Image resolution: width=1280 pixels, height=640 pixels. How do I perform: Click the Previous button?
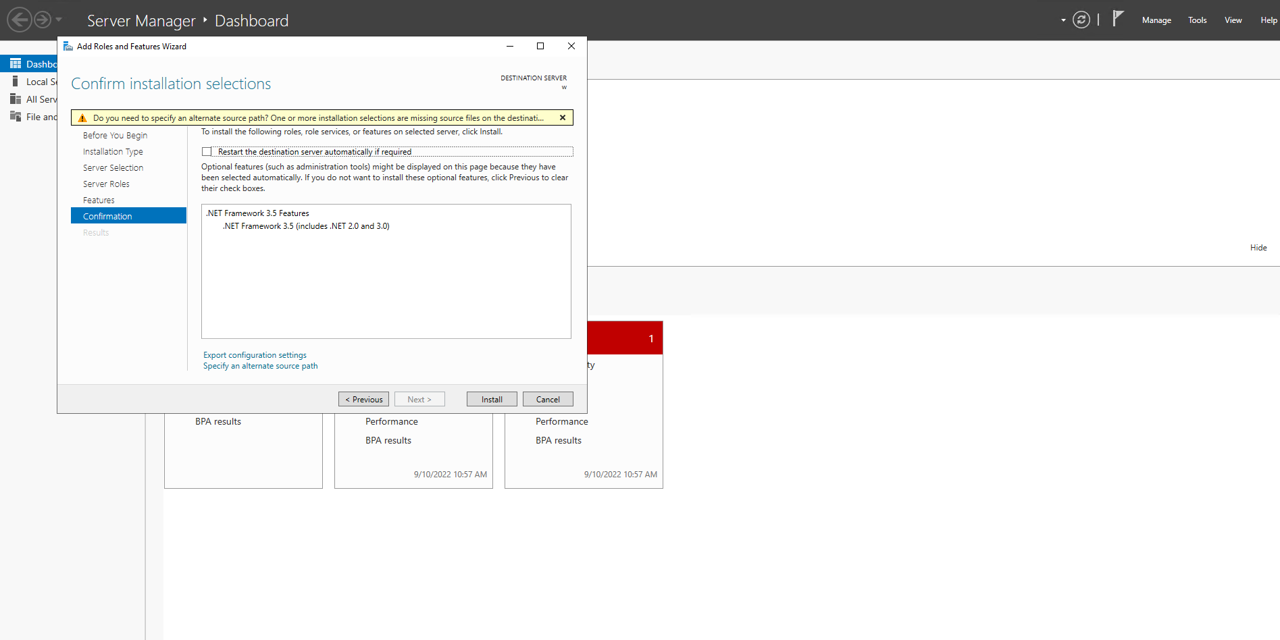[x=363, y=399]
